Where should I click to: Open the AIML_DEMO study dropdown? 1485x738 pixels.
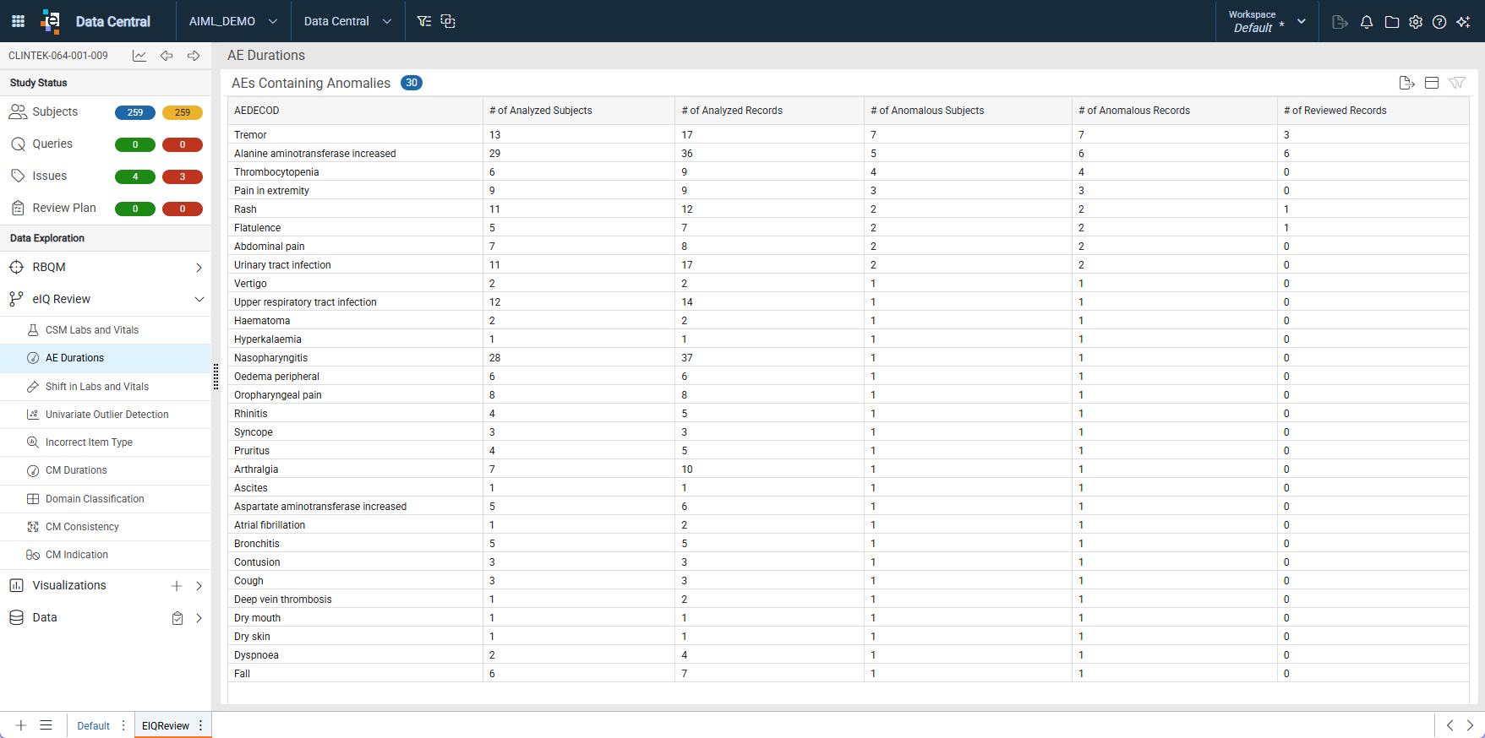[233, 21]
